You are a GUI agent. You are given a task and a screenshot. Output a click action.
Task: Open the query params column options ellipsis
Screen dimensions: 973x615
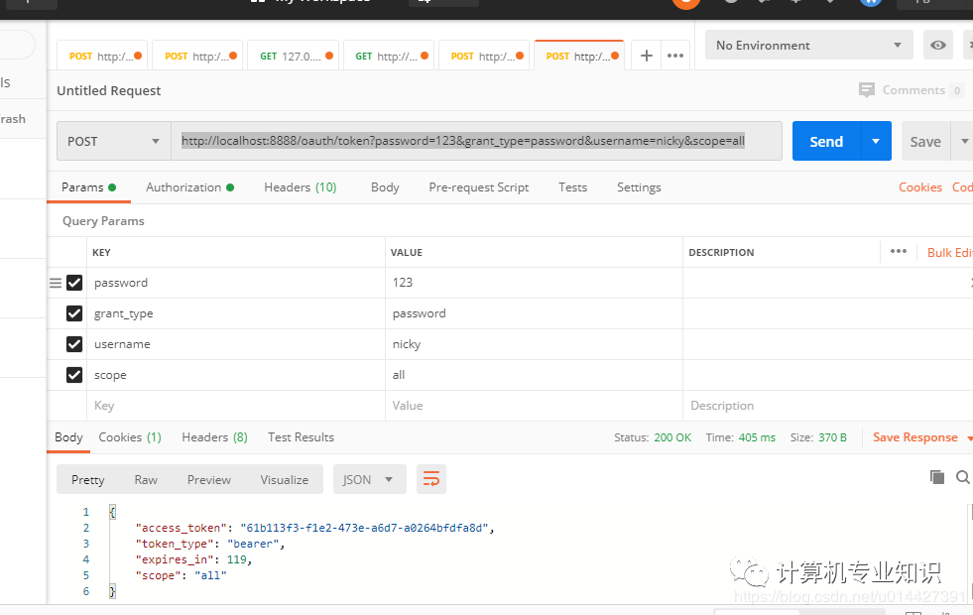(898, 251)
